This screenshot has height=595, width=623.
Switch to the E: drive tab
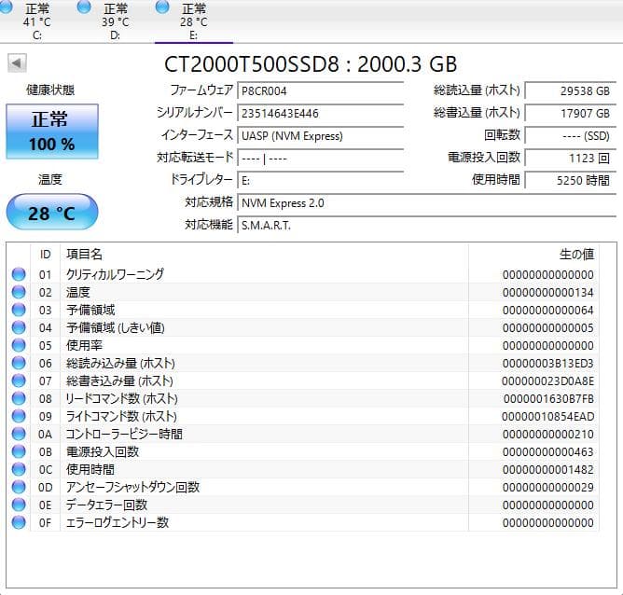point(194,21)
